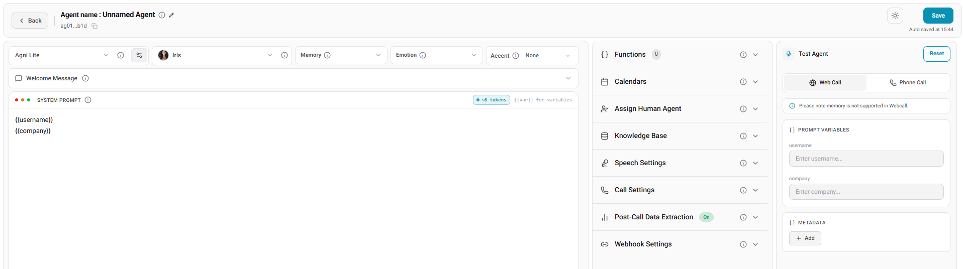Click the info icon beside Agni Lite
The height and width of the screenshot is (269, 963).
tap(121, 55)
